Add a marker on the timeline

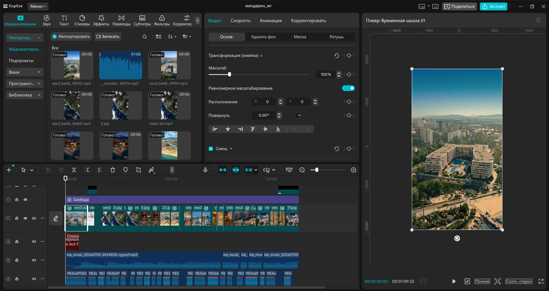(125, 170)
